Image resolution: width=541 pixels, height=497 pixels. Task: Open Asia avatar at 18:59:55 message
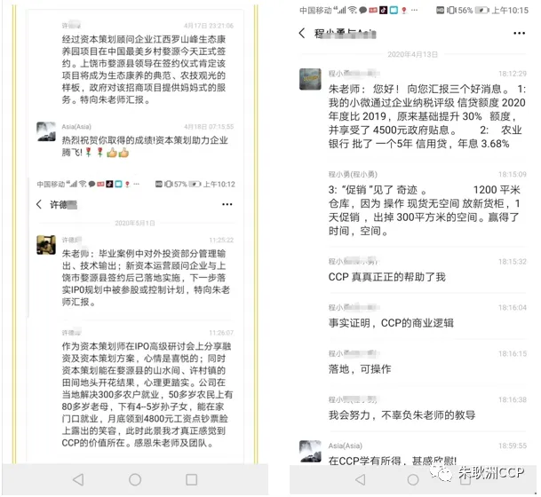pyautogui.click(x=310, y=451)
